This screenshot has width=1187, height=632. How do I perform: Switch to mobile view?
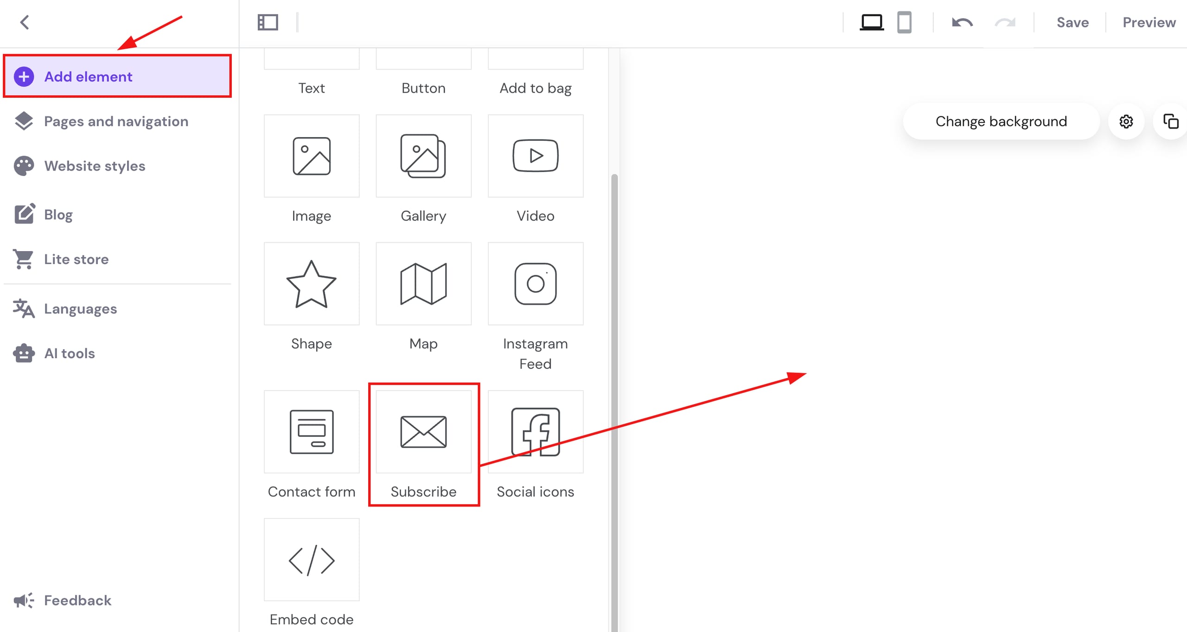904,22
